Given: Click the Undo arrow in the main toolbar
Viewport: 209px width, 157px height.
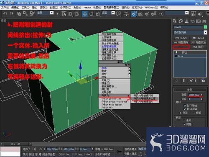Looking at the screenshot, I should pos(5,14).
